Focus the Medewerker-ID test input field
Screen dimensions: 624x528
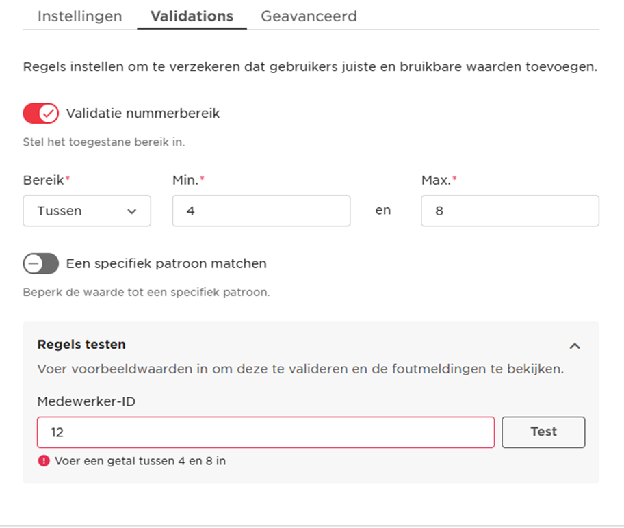(265, 432)
